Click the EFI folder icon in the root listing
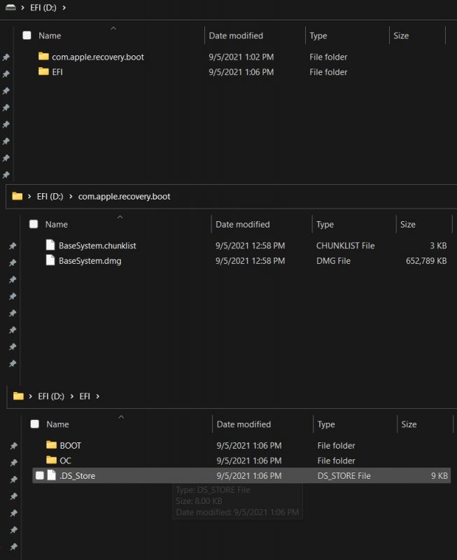Viewport: 457px width, 560px height. click(43, 71)
